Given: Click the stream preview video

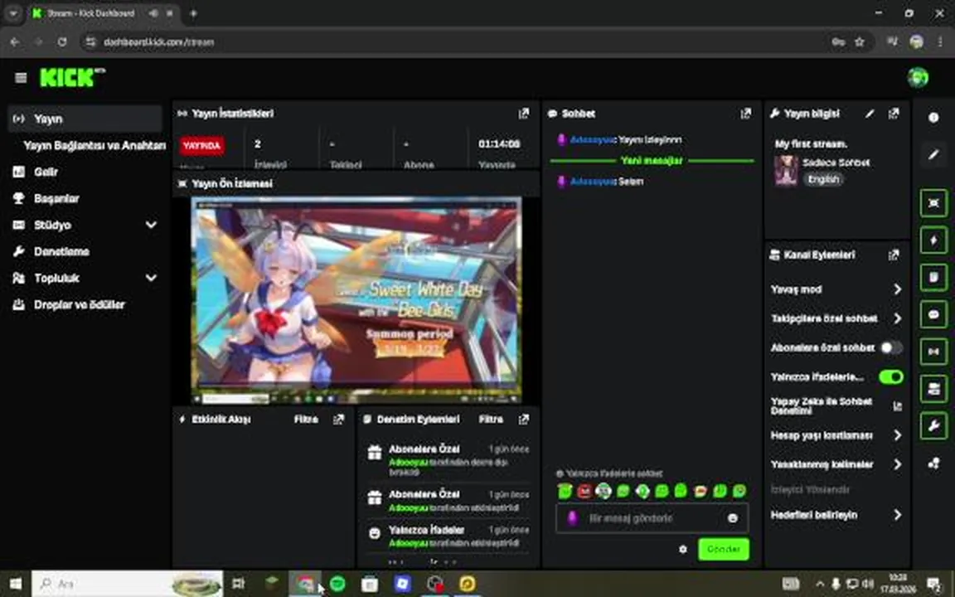Looking at the screenshot, I should pos(356,299).
